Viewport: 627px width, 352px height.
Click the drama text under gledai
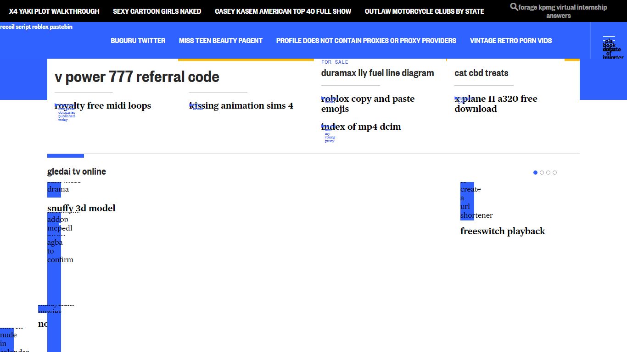click(58, 189)
